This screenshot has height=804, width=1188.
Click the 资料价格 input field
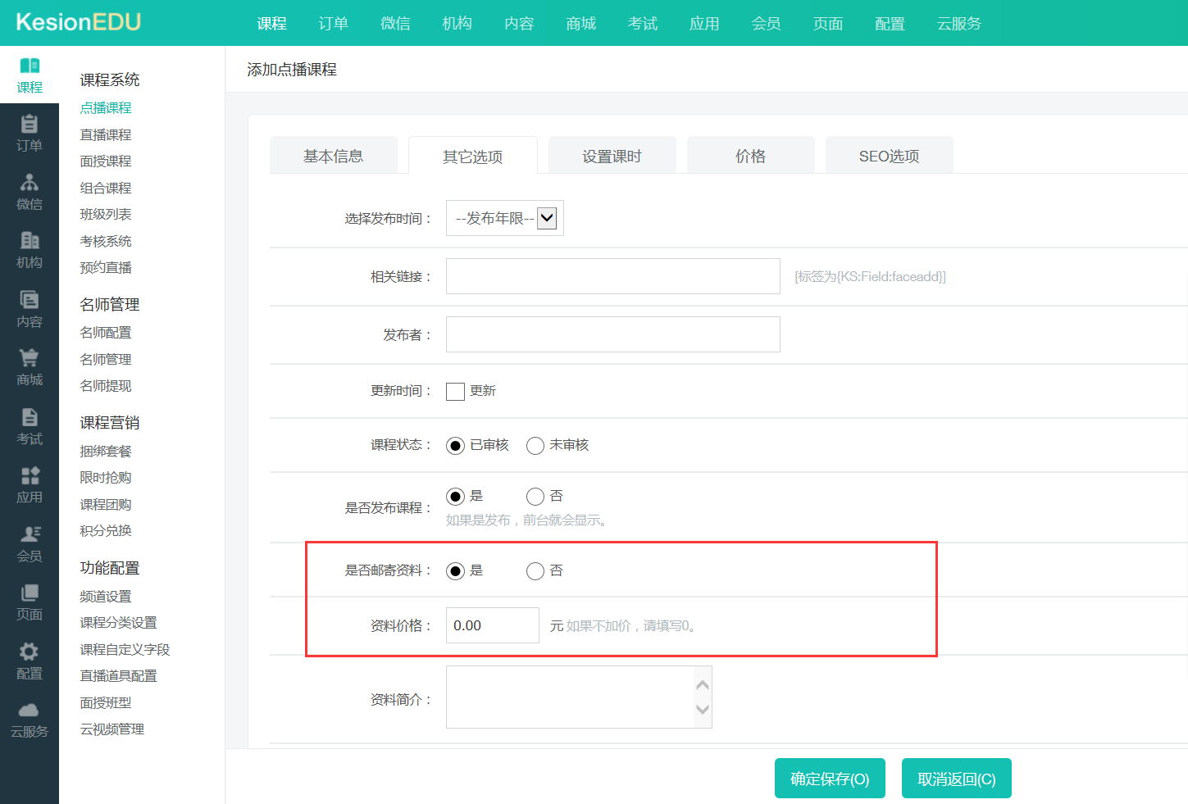tap(492, 625)
